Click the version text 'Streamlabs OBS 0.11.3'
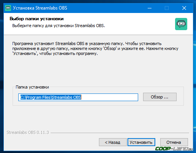 pyautogui.click(x=28, y=132)
